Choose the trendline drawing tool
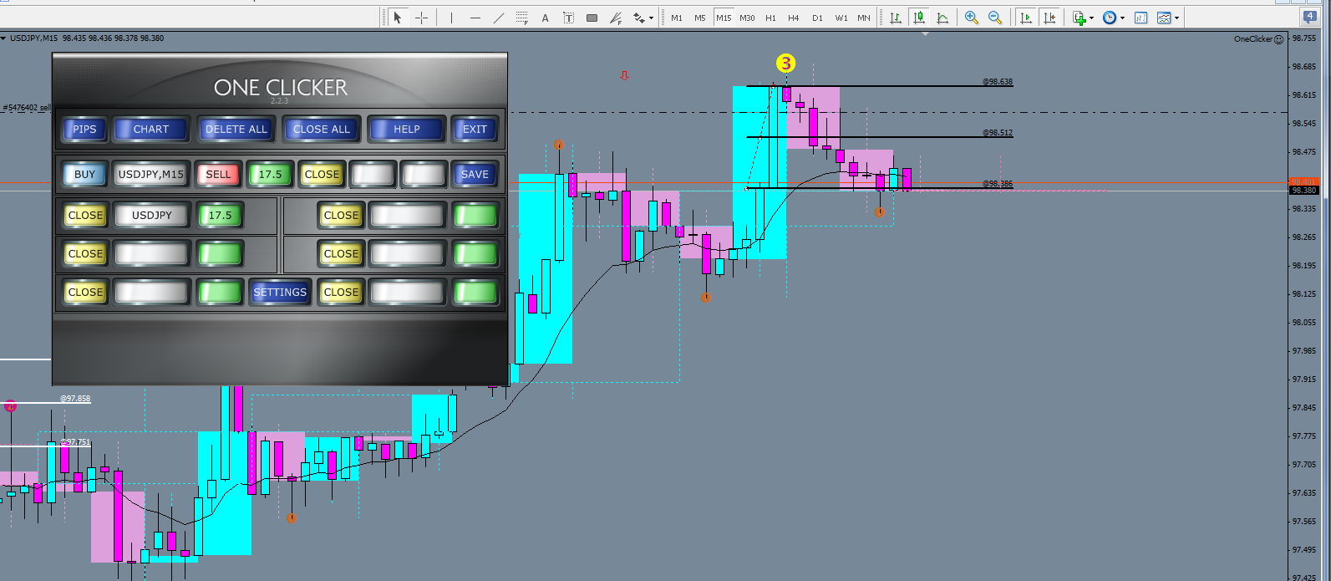Image resolution: width=1331 pixels, height=581 pixels. (499, 18)
